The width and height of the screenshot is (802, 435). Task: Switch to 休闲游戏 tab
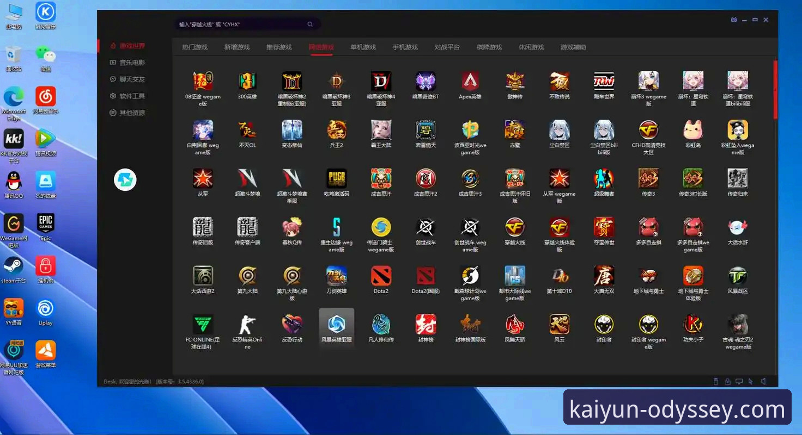pos(531,47)
